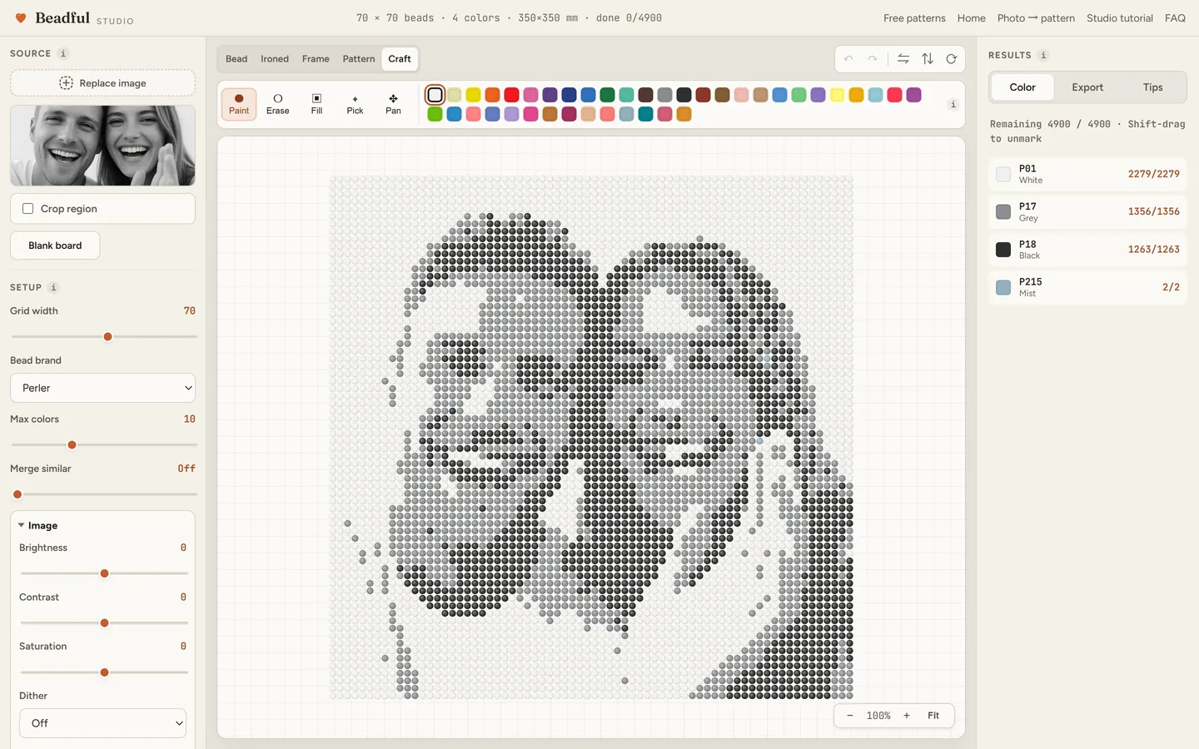Open the Frame view tab
The height and width of the screenshot is (749, 1199).
pyautogui.click(x=316, y=59)
